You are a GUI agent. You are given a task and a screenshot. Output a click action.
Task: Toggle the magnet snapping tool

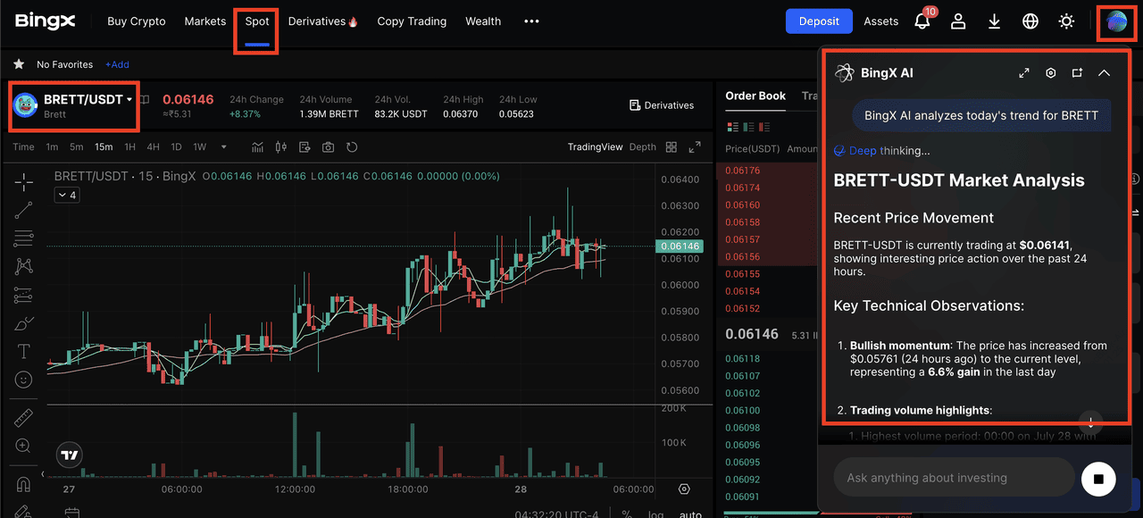24,485
